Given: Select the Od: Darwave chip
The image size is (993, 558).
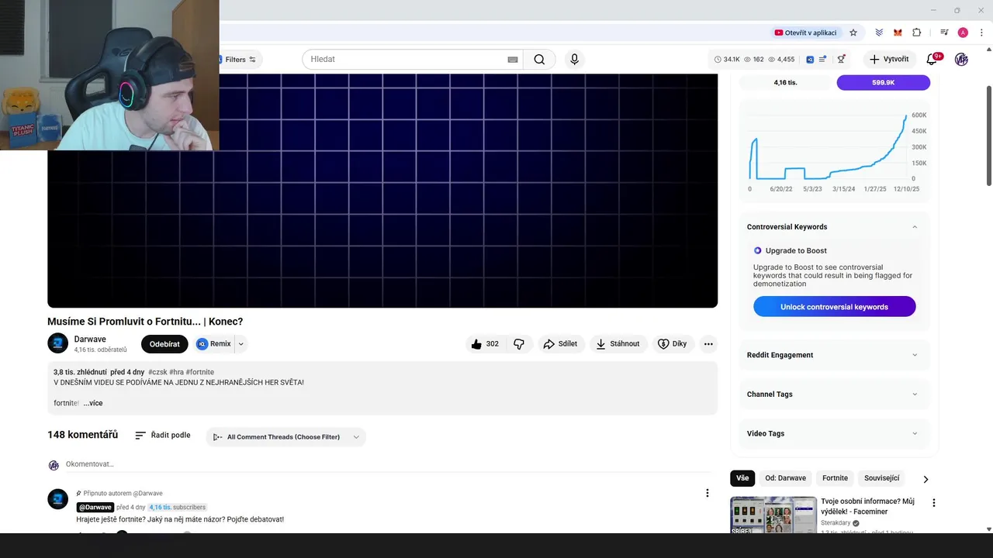Looking at the screenshot, I should (785, 478).
